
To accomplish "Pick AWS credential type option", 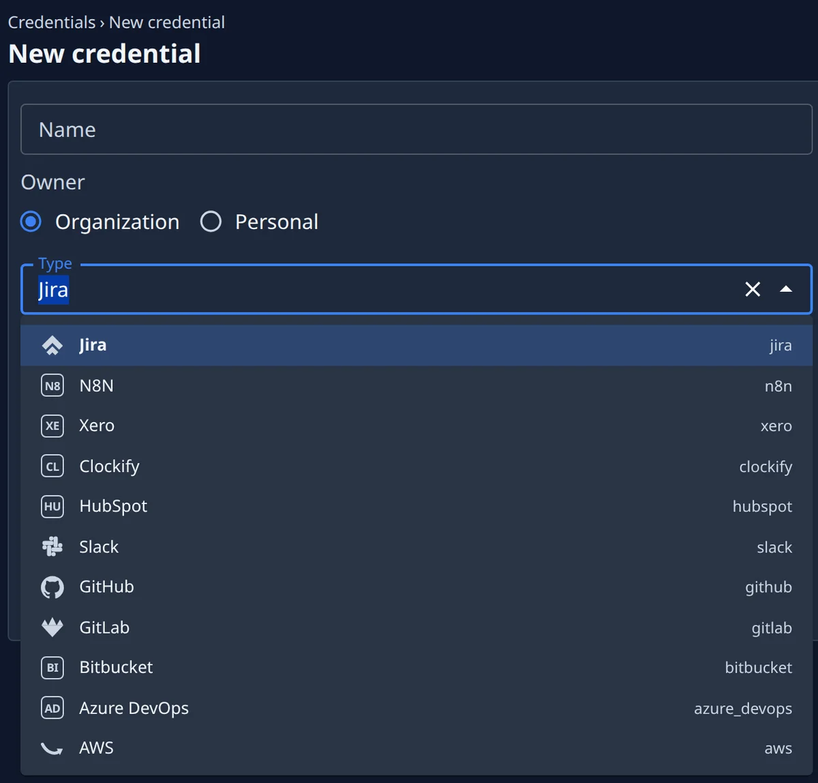I will [x=416, y=748].
